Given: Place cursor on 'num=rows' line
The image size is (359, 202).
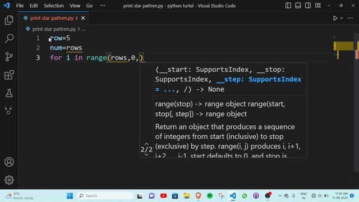Looking at the screenshot, I should [66, 48].
